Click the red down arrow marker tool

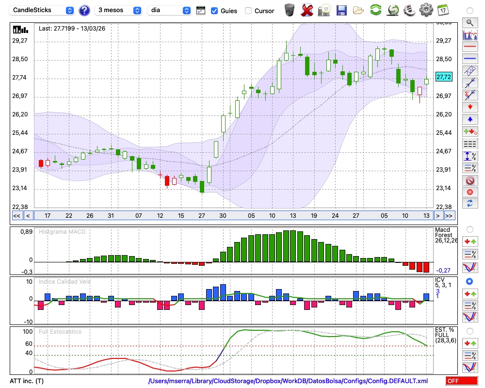tap(469, 107)
